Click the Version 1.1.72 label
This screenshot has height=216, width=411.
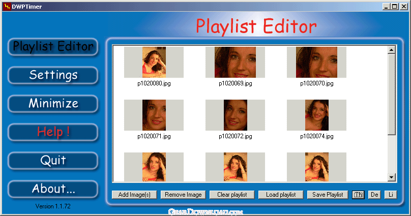pos(53,206)
